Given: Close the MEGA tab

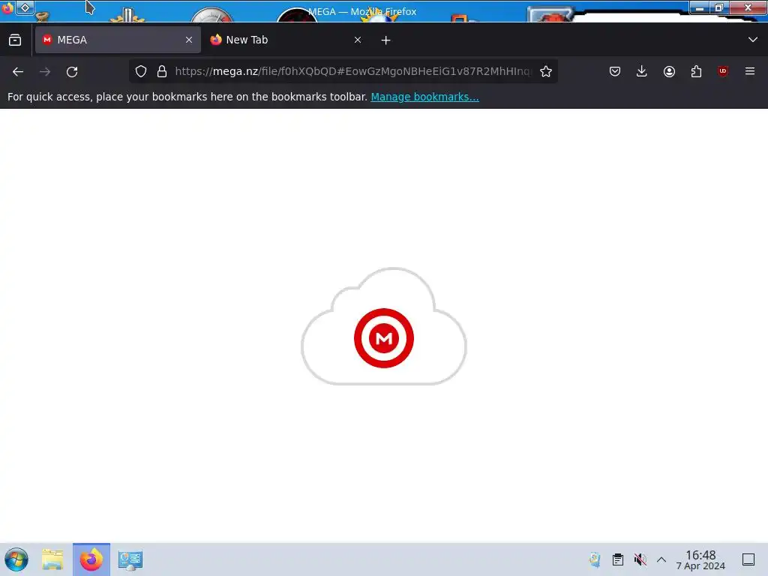Looking at the screenshot, I should pos(188,40).
